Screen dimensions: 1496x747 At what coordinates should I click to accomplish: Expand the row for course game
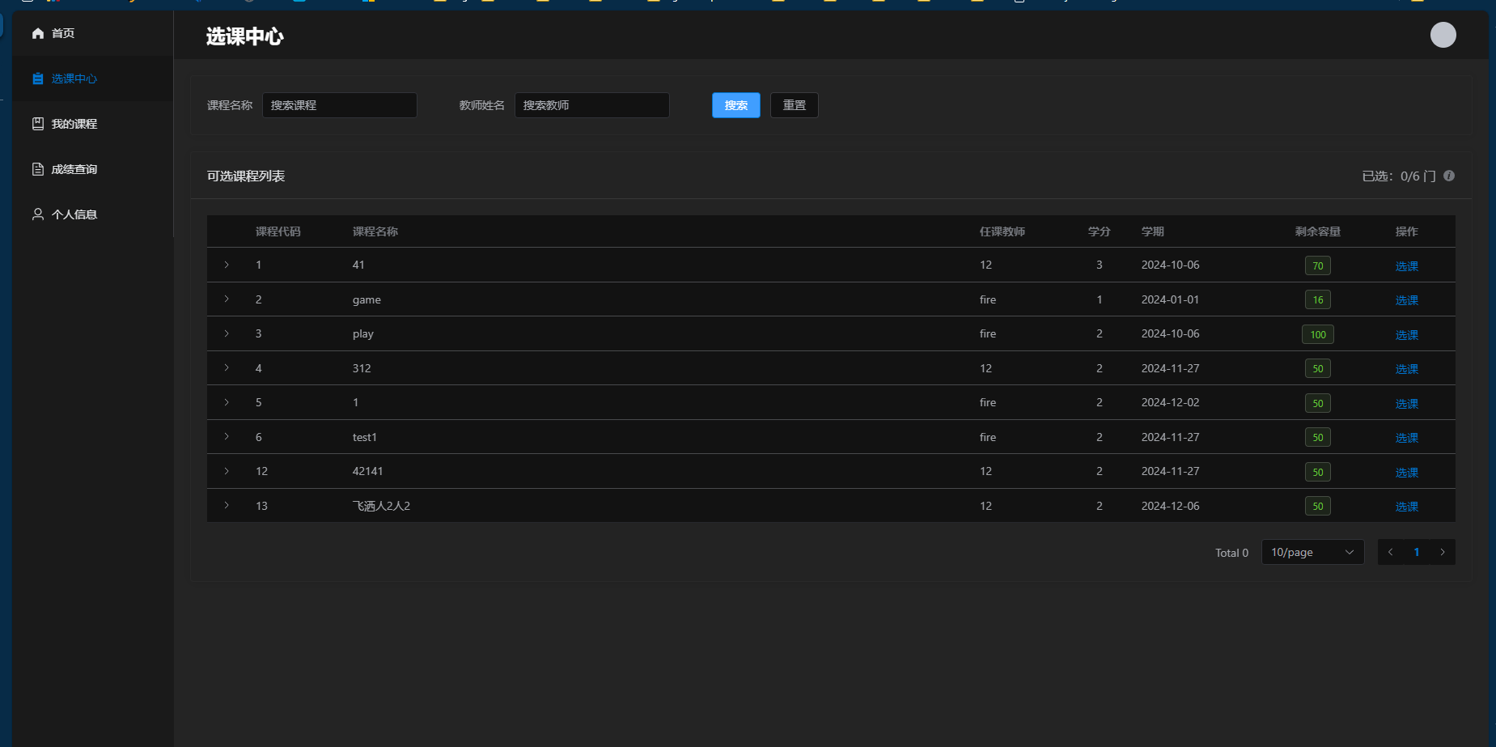click(227, 299)
